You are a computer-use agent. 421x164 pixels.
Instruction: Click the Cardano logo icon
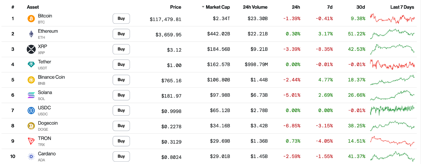31,157
